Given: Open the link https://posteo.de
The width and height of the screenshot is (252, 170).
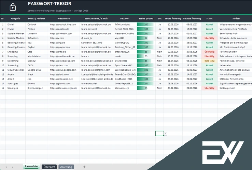Looking at the screenshot, I should 59,29.
